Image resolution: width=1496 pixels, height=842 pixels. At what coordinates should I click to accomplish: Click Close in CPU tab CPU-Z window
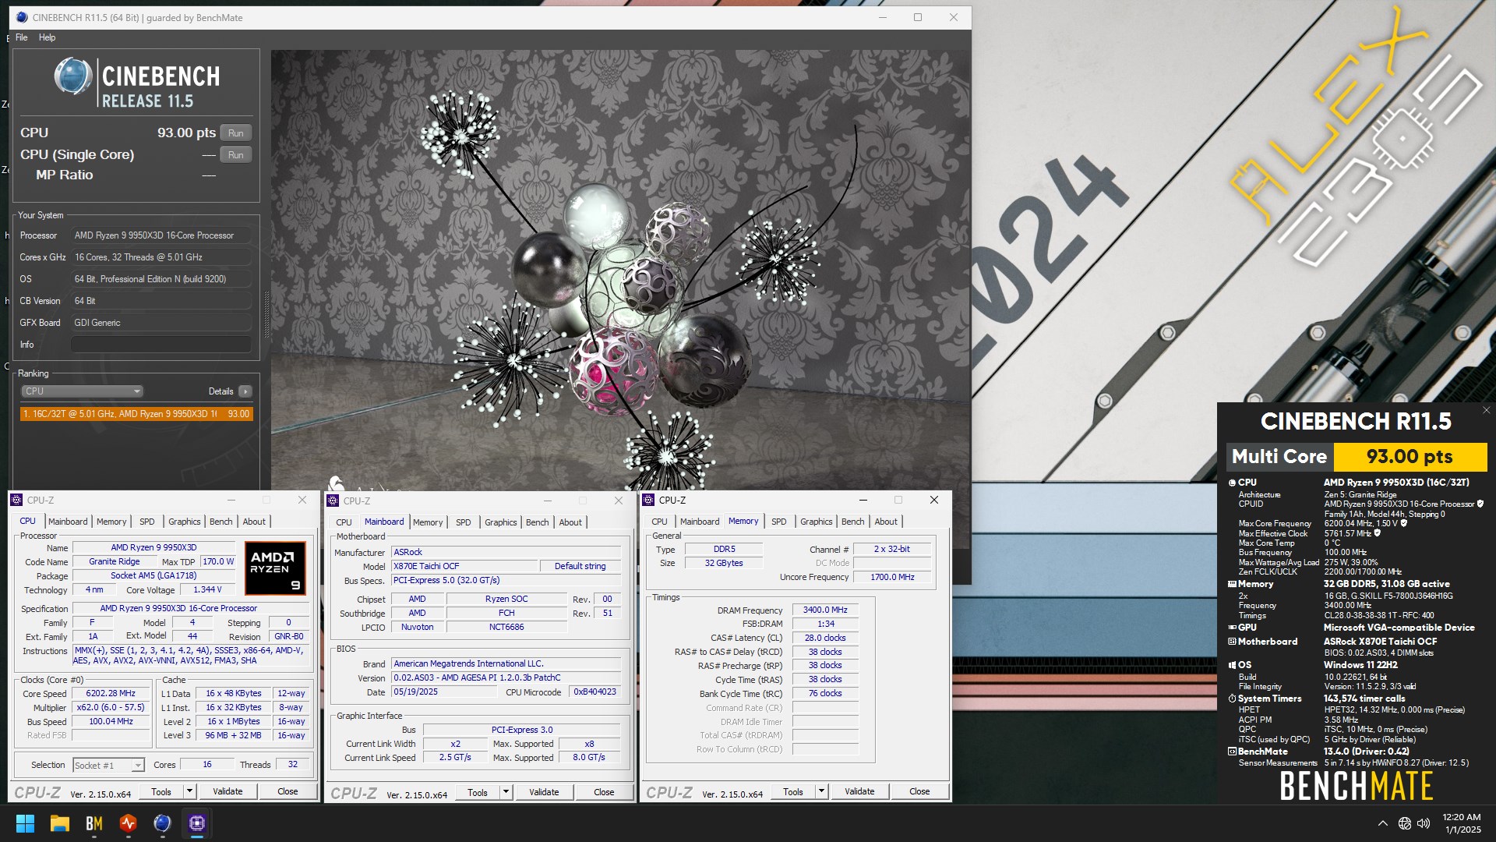[288, 791]
